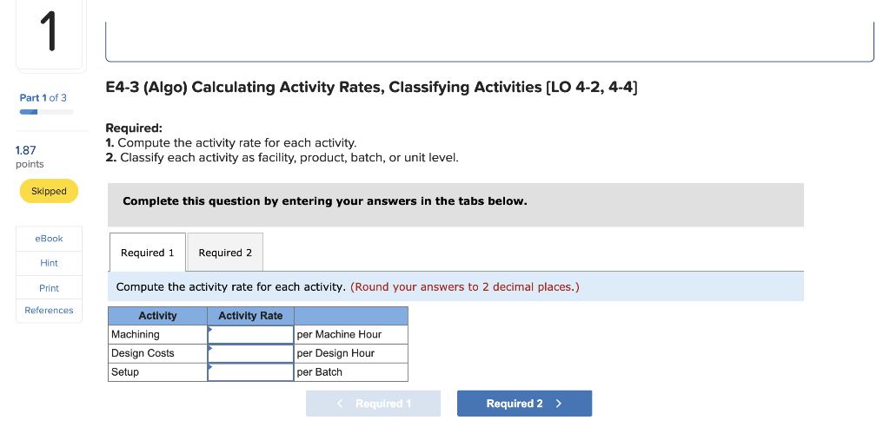The height and width of the screenshot is (440, 890).
Task: Click the rounding instruction in red text
Action: click(465, 287)
